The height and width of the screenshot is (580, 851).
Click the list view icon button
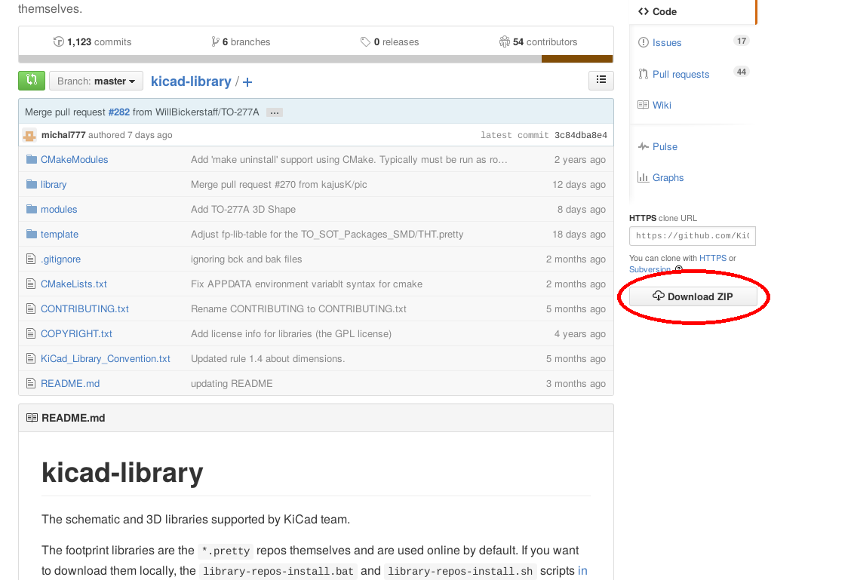[601, 80]
